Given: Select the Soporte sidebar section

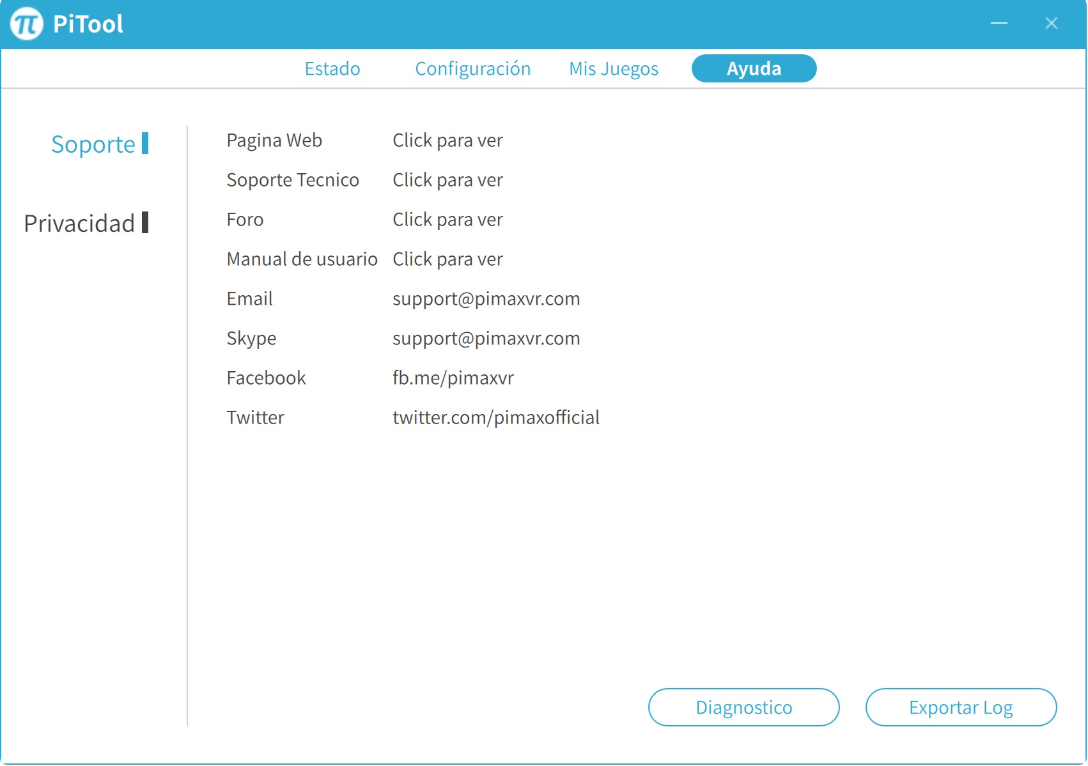Looking at the screenshot, I should pyautogui.click(x=100, y=144).
